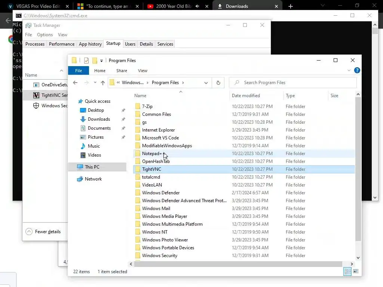The image size is (383, 287).
Task: Click the TightVNC Server icon in Task Manager
Action: pyautogui.click(x=36, y=95)
